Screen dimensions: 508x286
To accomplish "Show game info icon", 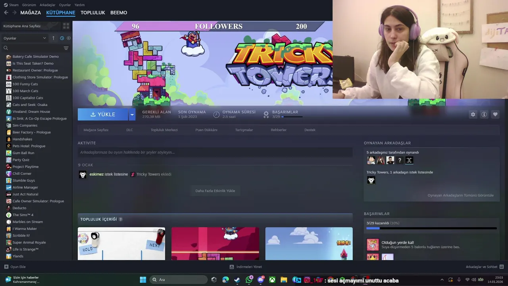I will point(484,114).
